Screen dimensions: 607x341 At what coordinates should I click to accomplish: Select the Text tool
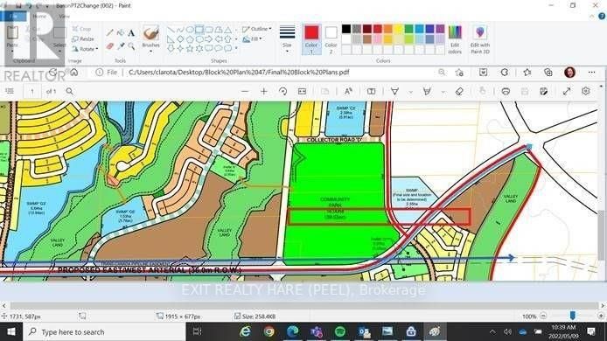[131, 33]
